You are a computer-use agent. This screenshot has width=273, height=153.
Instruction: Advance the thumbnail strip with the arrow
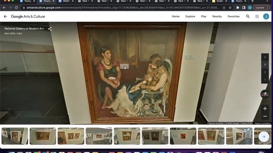point(264,137)
